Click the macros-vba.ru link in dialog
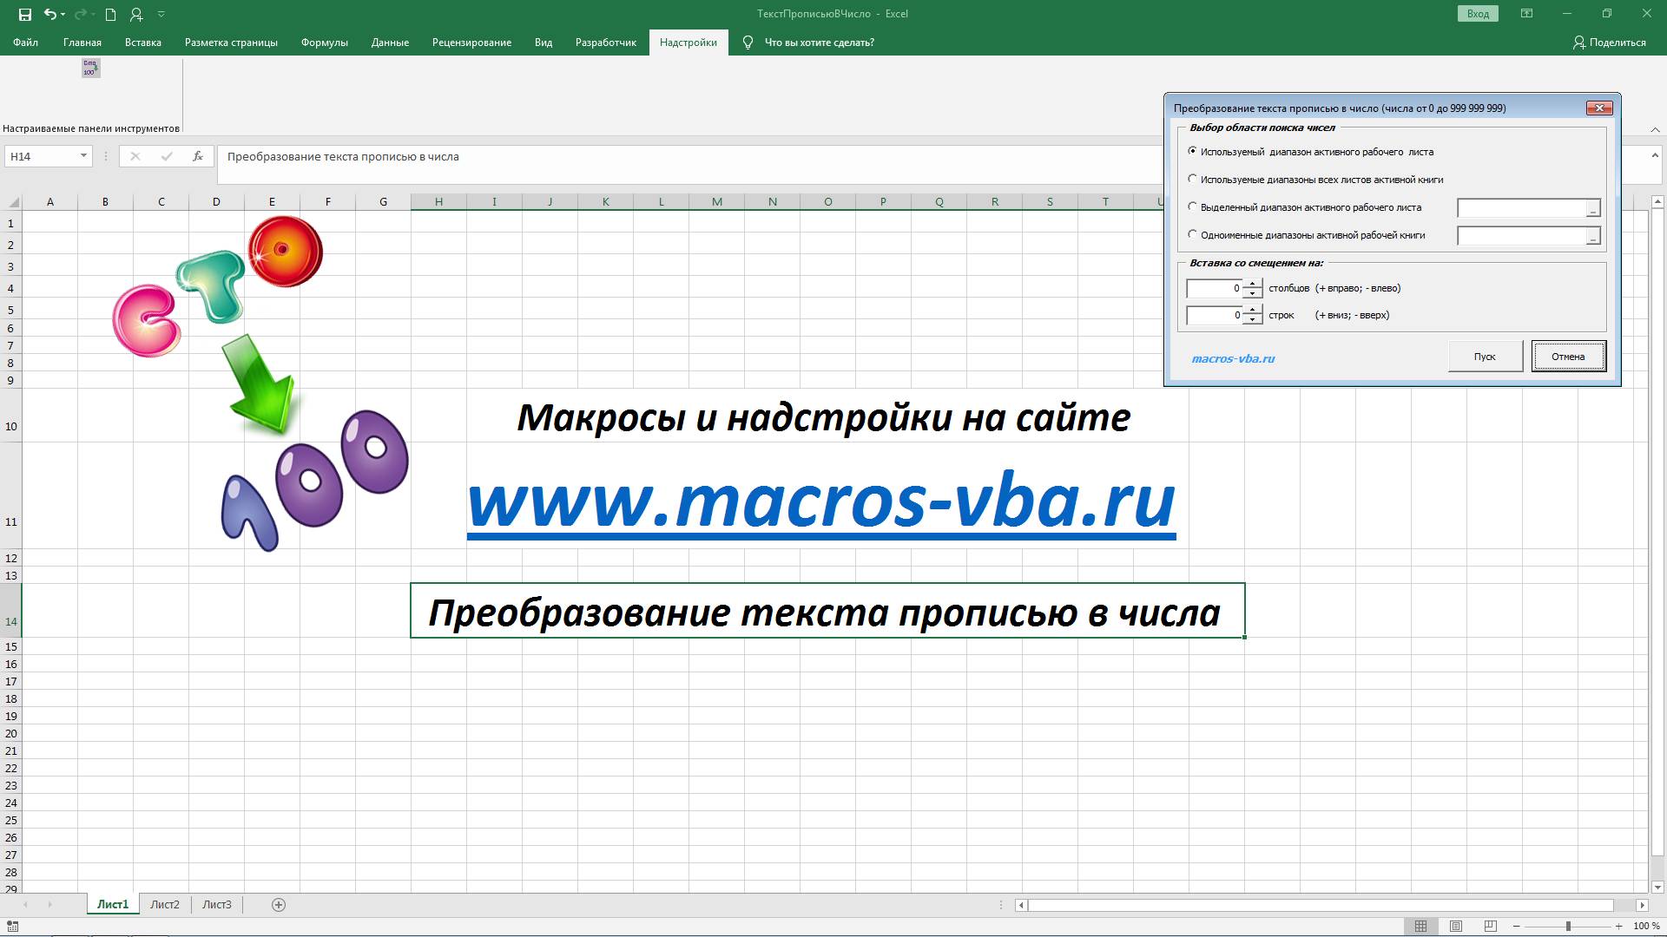The width and height of the screenshot is (1667, 937). 1233,358
